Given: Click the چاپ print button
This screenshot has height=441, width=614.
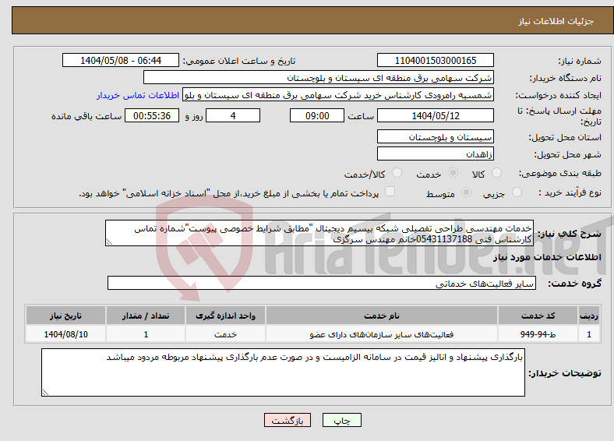Looking at the screenshot, I should 341,420.
